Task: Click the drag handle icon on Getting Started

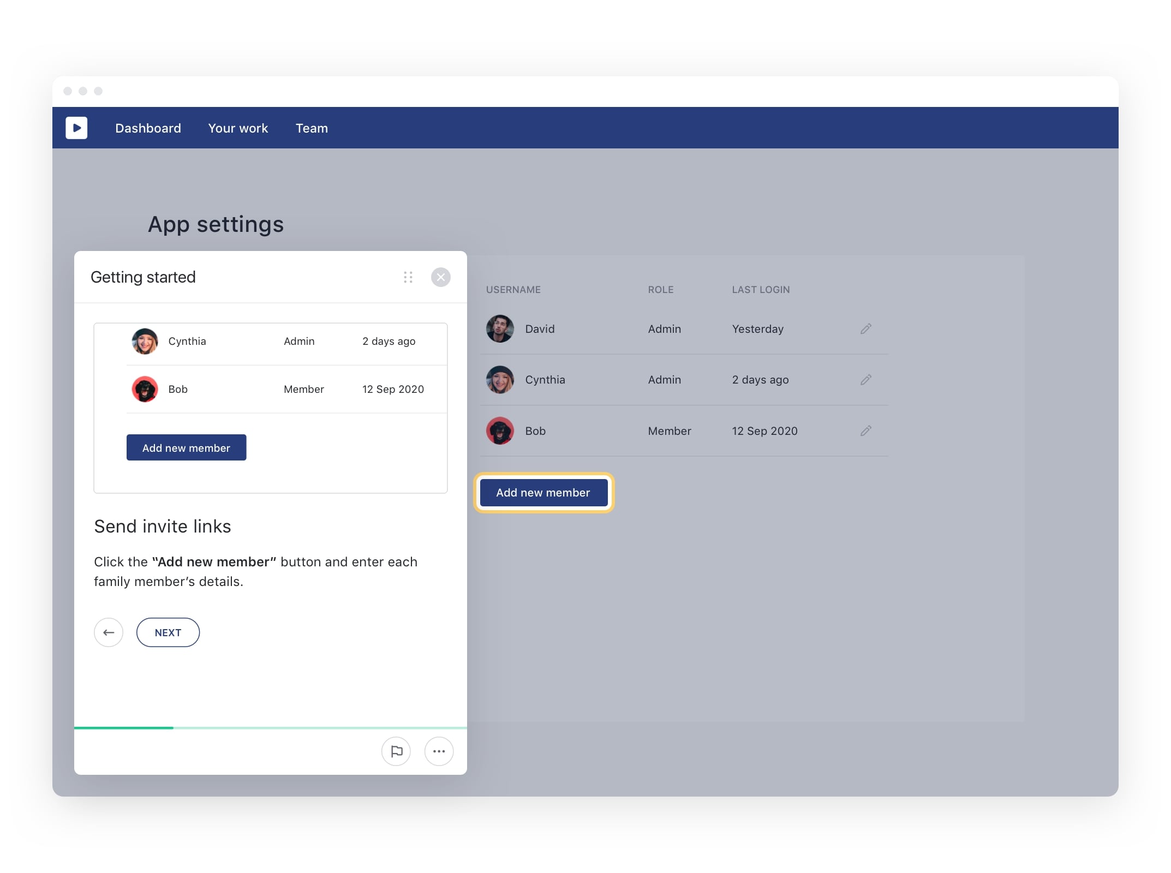Action: [409, 276]
